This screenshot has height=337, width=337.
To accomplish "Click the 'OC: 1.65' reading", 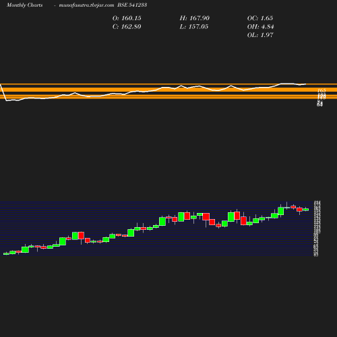I will (x=260, y=18).
